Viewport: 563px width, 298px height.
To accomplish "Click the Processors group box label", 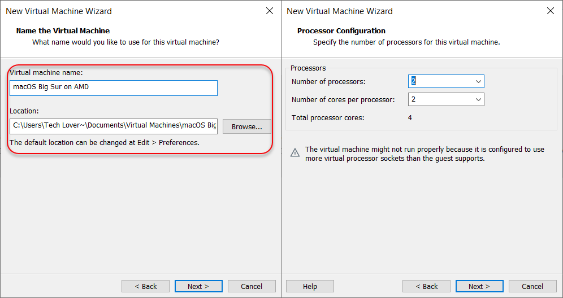I will 308,68.
